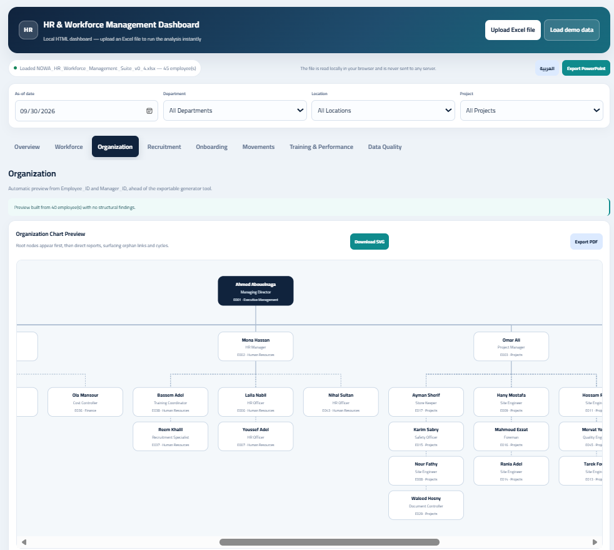Open the All Departments dropdown

pos(235,111)
